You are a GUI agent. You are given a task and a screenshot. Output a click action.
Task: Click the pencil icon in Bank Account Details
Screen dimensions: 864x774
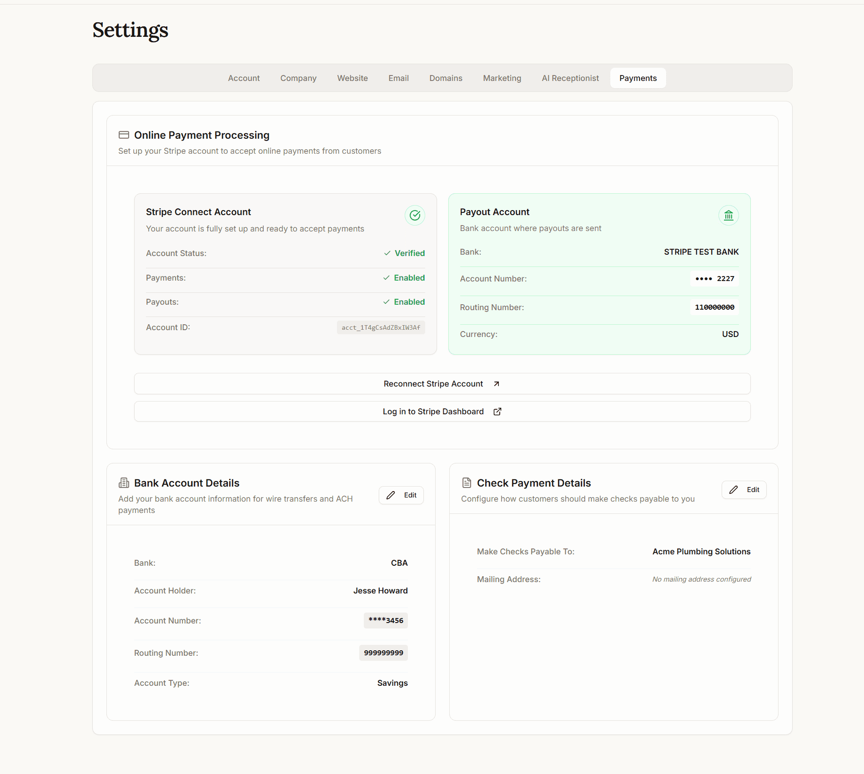click(x=391, y=495)
